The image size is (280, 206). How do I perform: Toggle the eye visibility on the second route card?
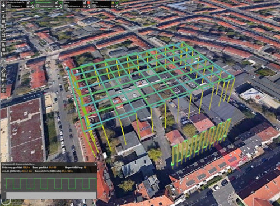pyautogui.click(x=57, y=6)
